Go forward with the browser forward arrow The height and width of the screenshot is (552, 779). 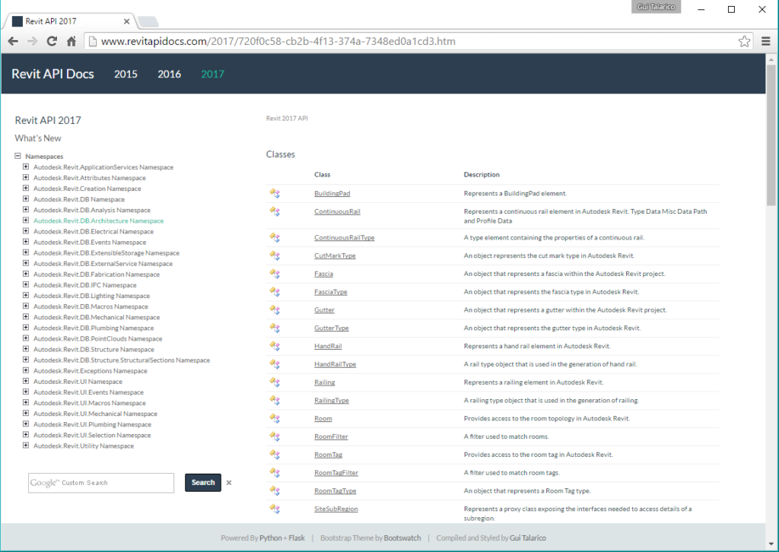[x=32, y=41]
